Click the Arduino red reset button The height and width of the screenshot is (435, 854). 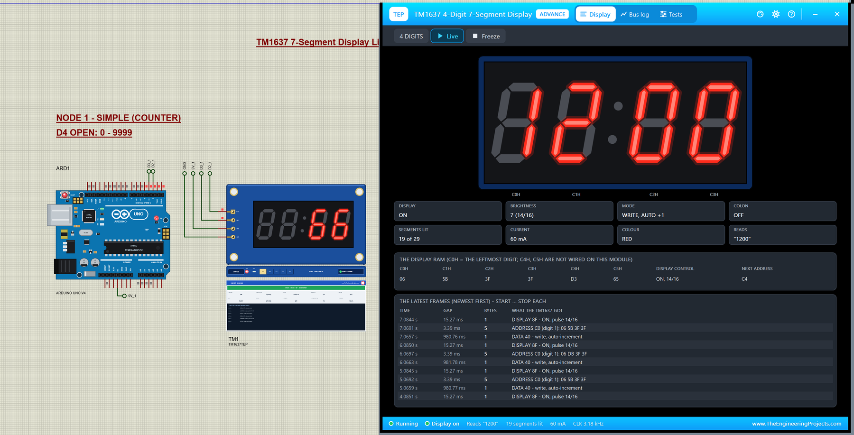[65, 195]
